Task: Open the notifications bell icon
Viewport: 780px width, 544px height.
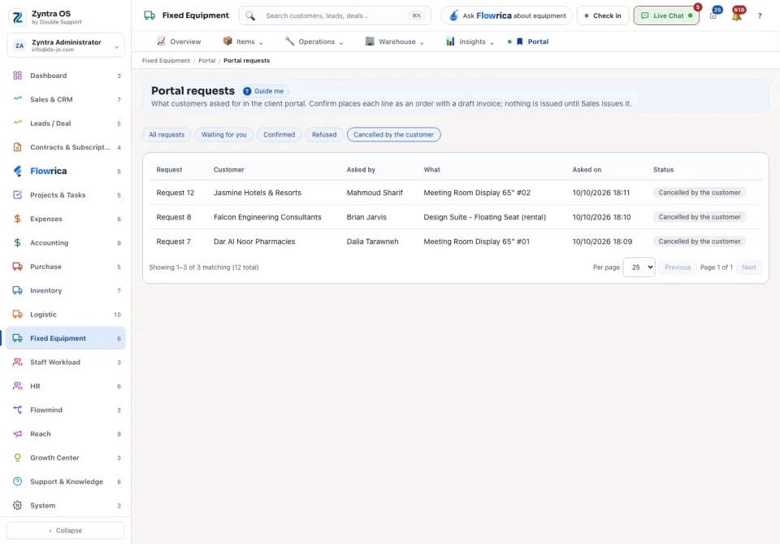Action: click(x=737, y=15)
